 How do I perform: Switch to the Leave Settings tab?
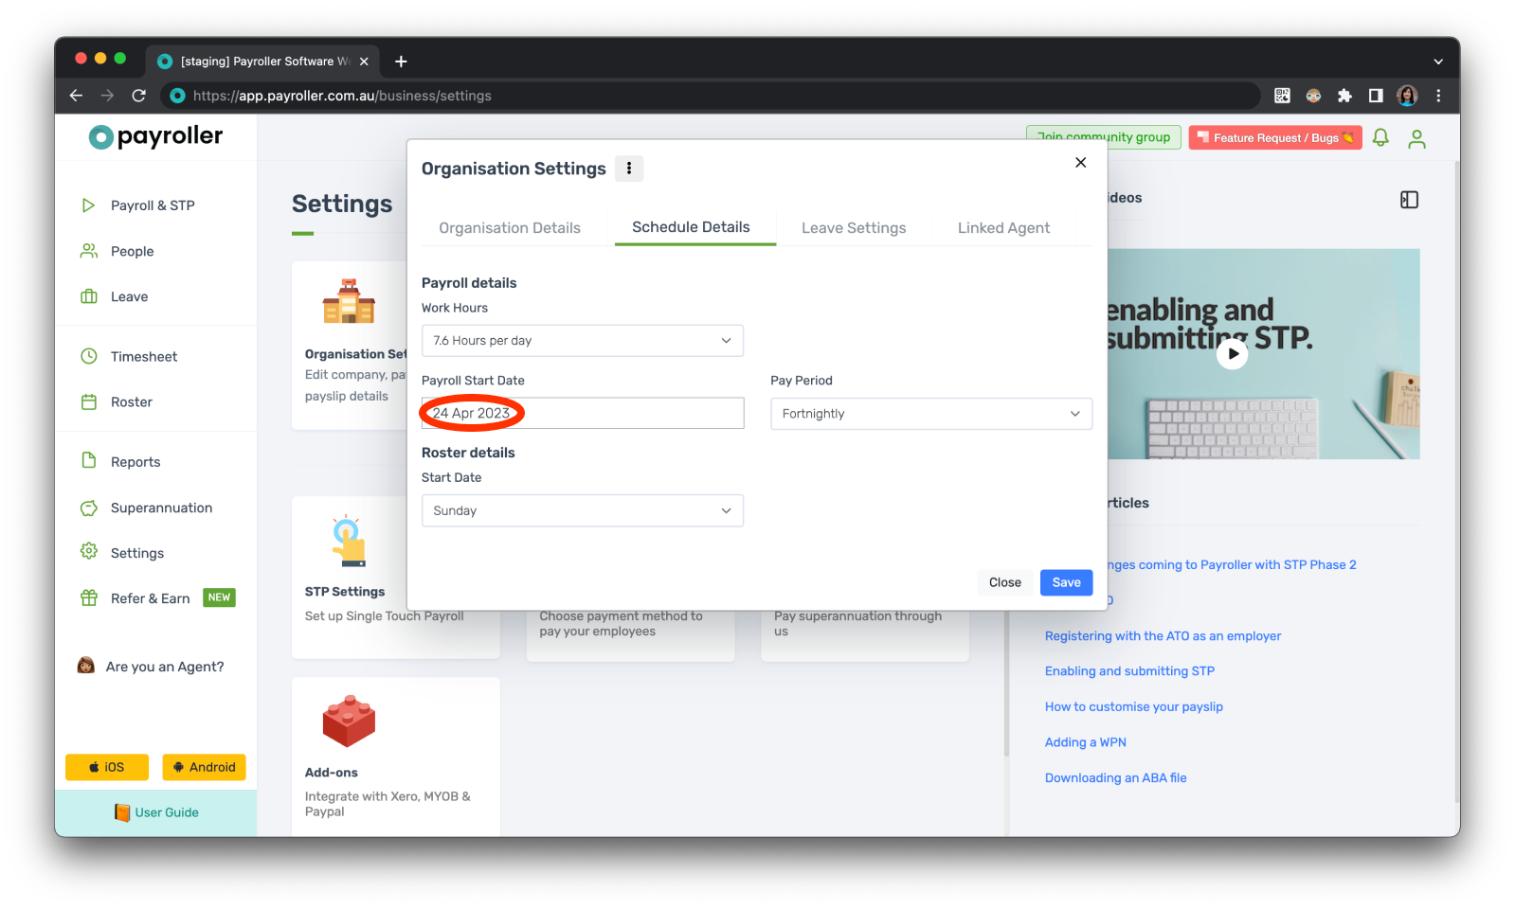point(854,228)
